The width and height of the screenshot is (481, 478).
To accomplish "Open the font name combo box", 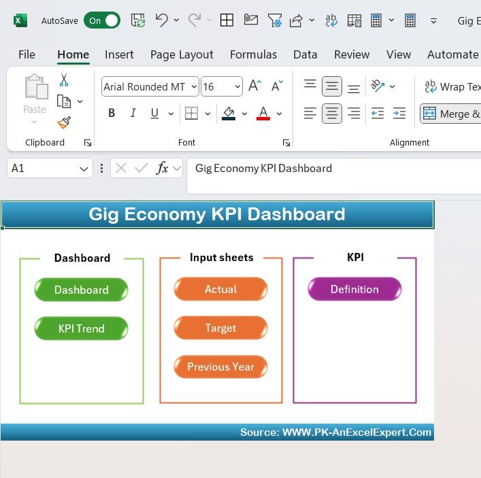I will (150, 86).
